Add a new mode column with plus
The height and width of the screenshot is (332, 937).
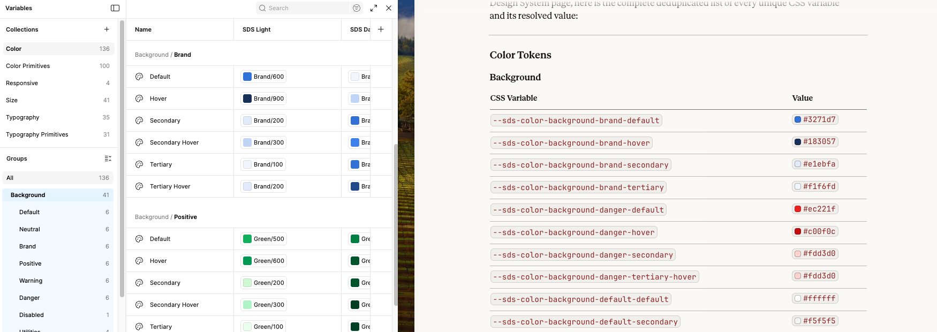[x=381, y=29]
